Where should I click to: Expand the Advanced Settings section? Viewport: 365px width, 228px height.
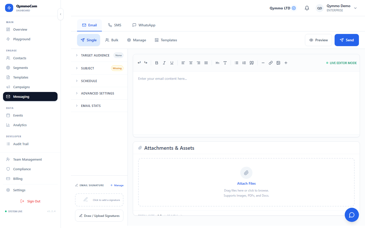coord(98,93)
